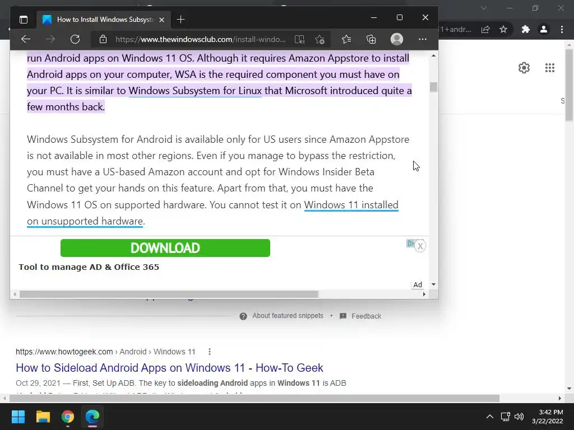Click green DOWNLOAD ad button
This screenshot has width=574, height=430.
[165, 248]
